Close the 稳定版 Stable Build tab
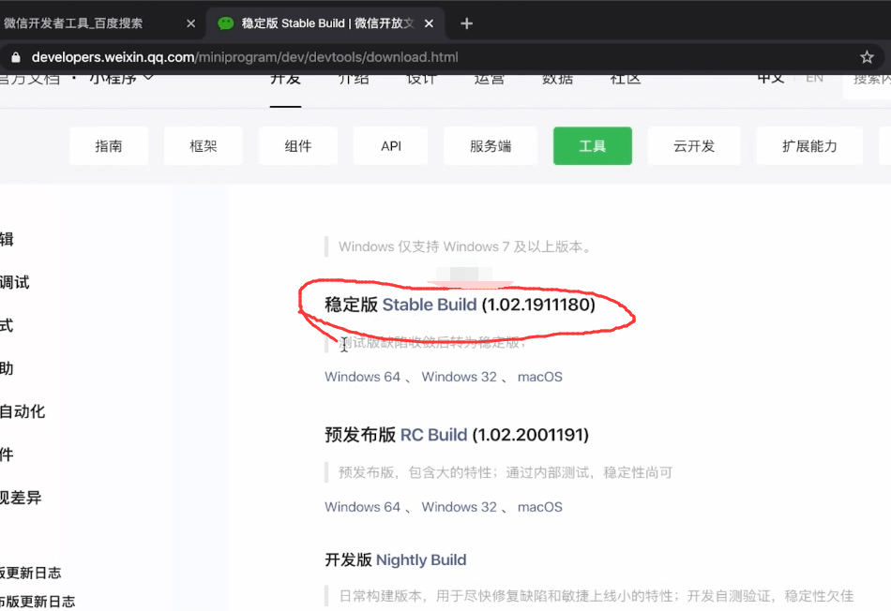Viewport: 891px width, 611px height. click(429, 23)
